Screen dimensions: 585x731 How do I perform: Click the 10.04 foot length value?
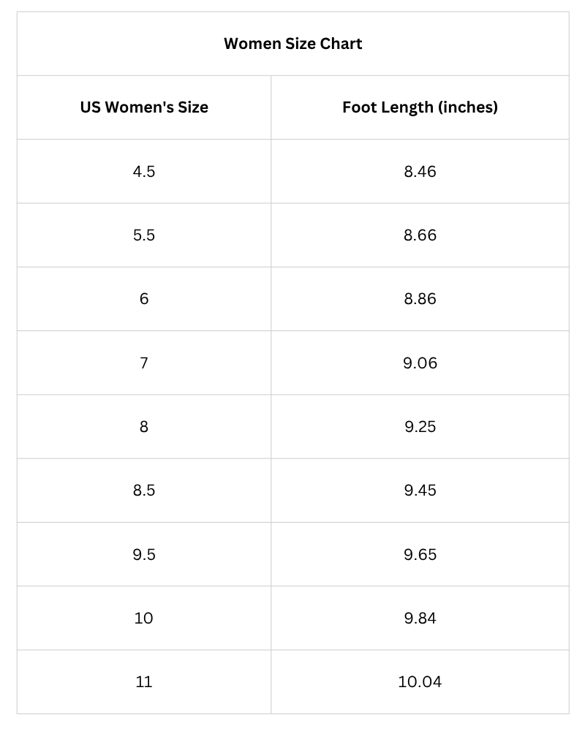[x=420, y=682]
